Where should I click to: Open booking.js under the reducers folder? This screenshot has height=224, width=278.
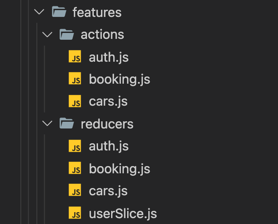pyautogui.click(x=120, y=169)
